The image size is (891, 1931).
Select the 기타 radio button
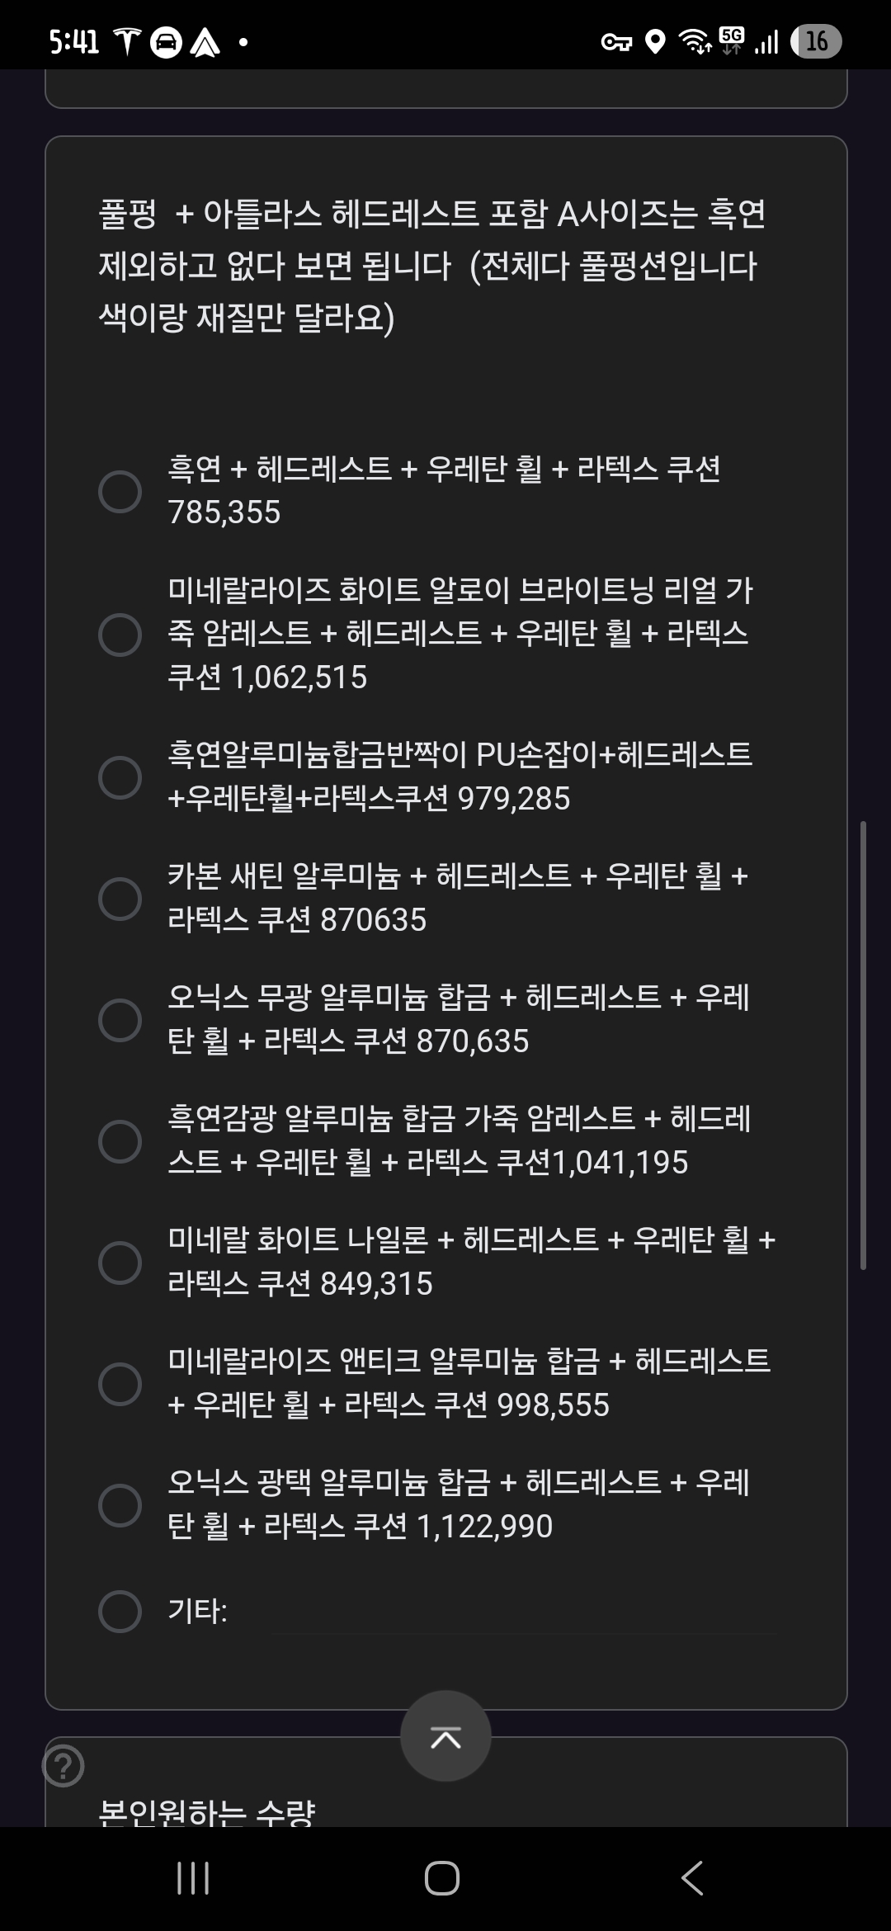point(120,1611)
